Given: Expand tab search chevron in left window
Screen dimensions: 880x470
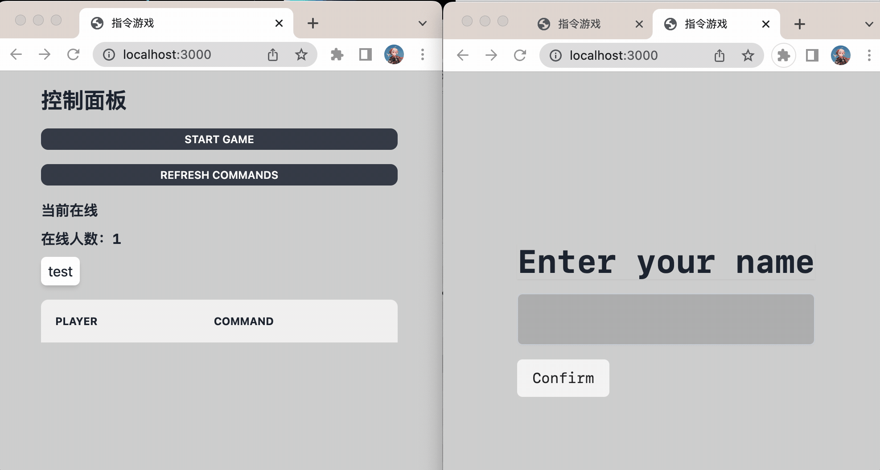Looking at the screenshot, I should [422, 23].
